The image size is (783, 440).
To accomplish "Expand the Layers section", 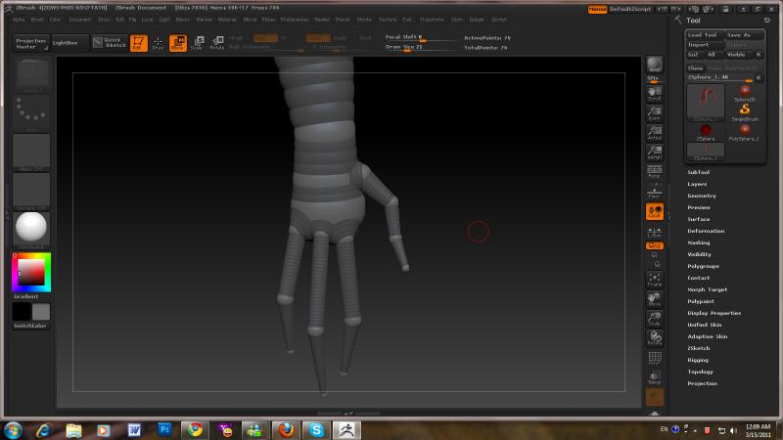I will [x=697, y=184].
